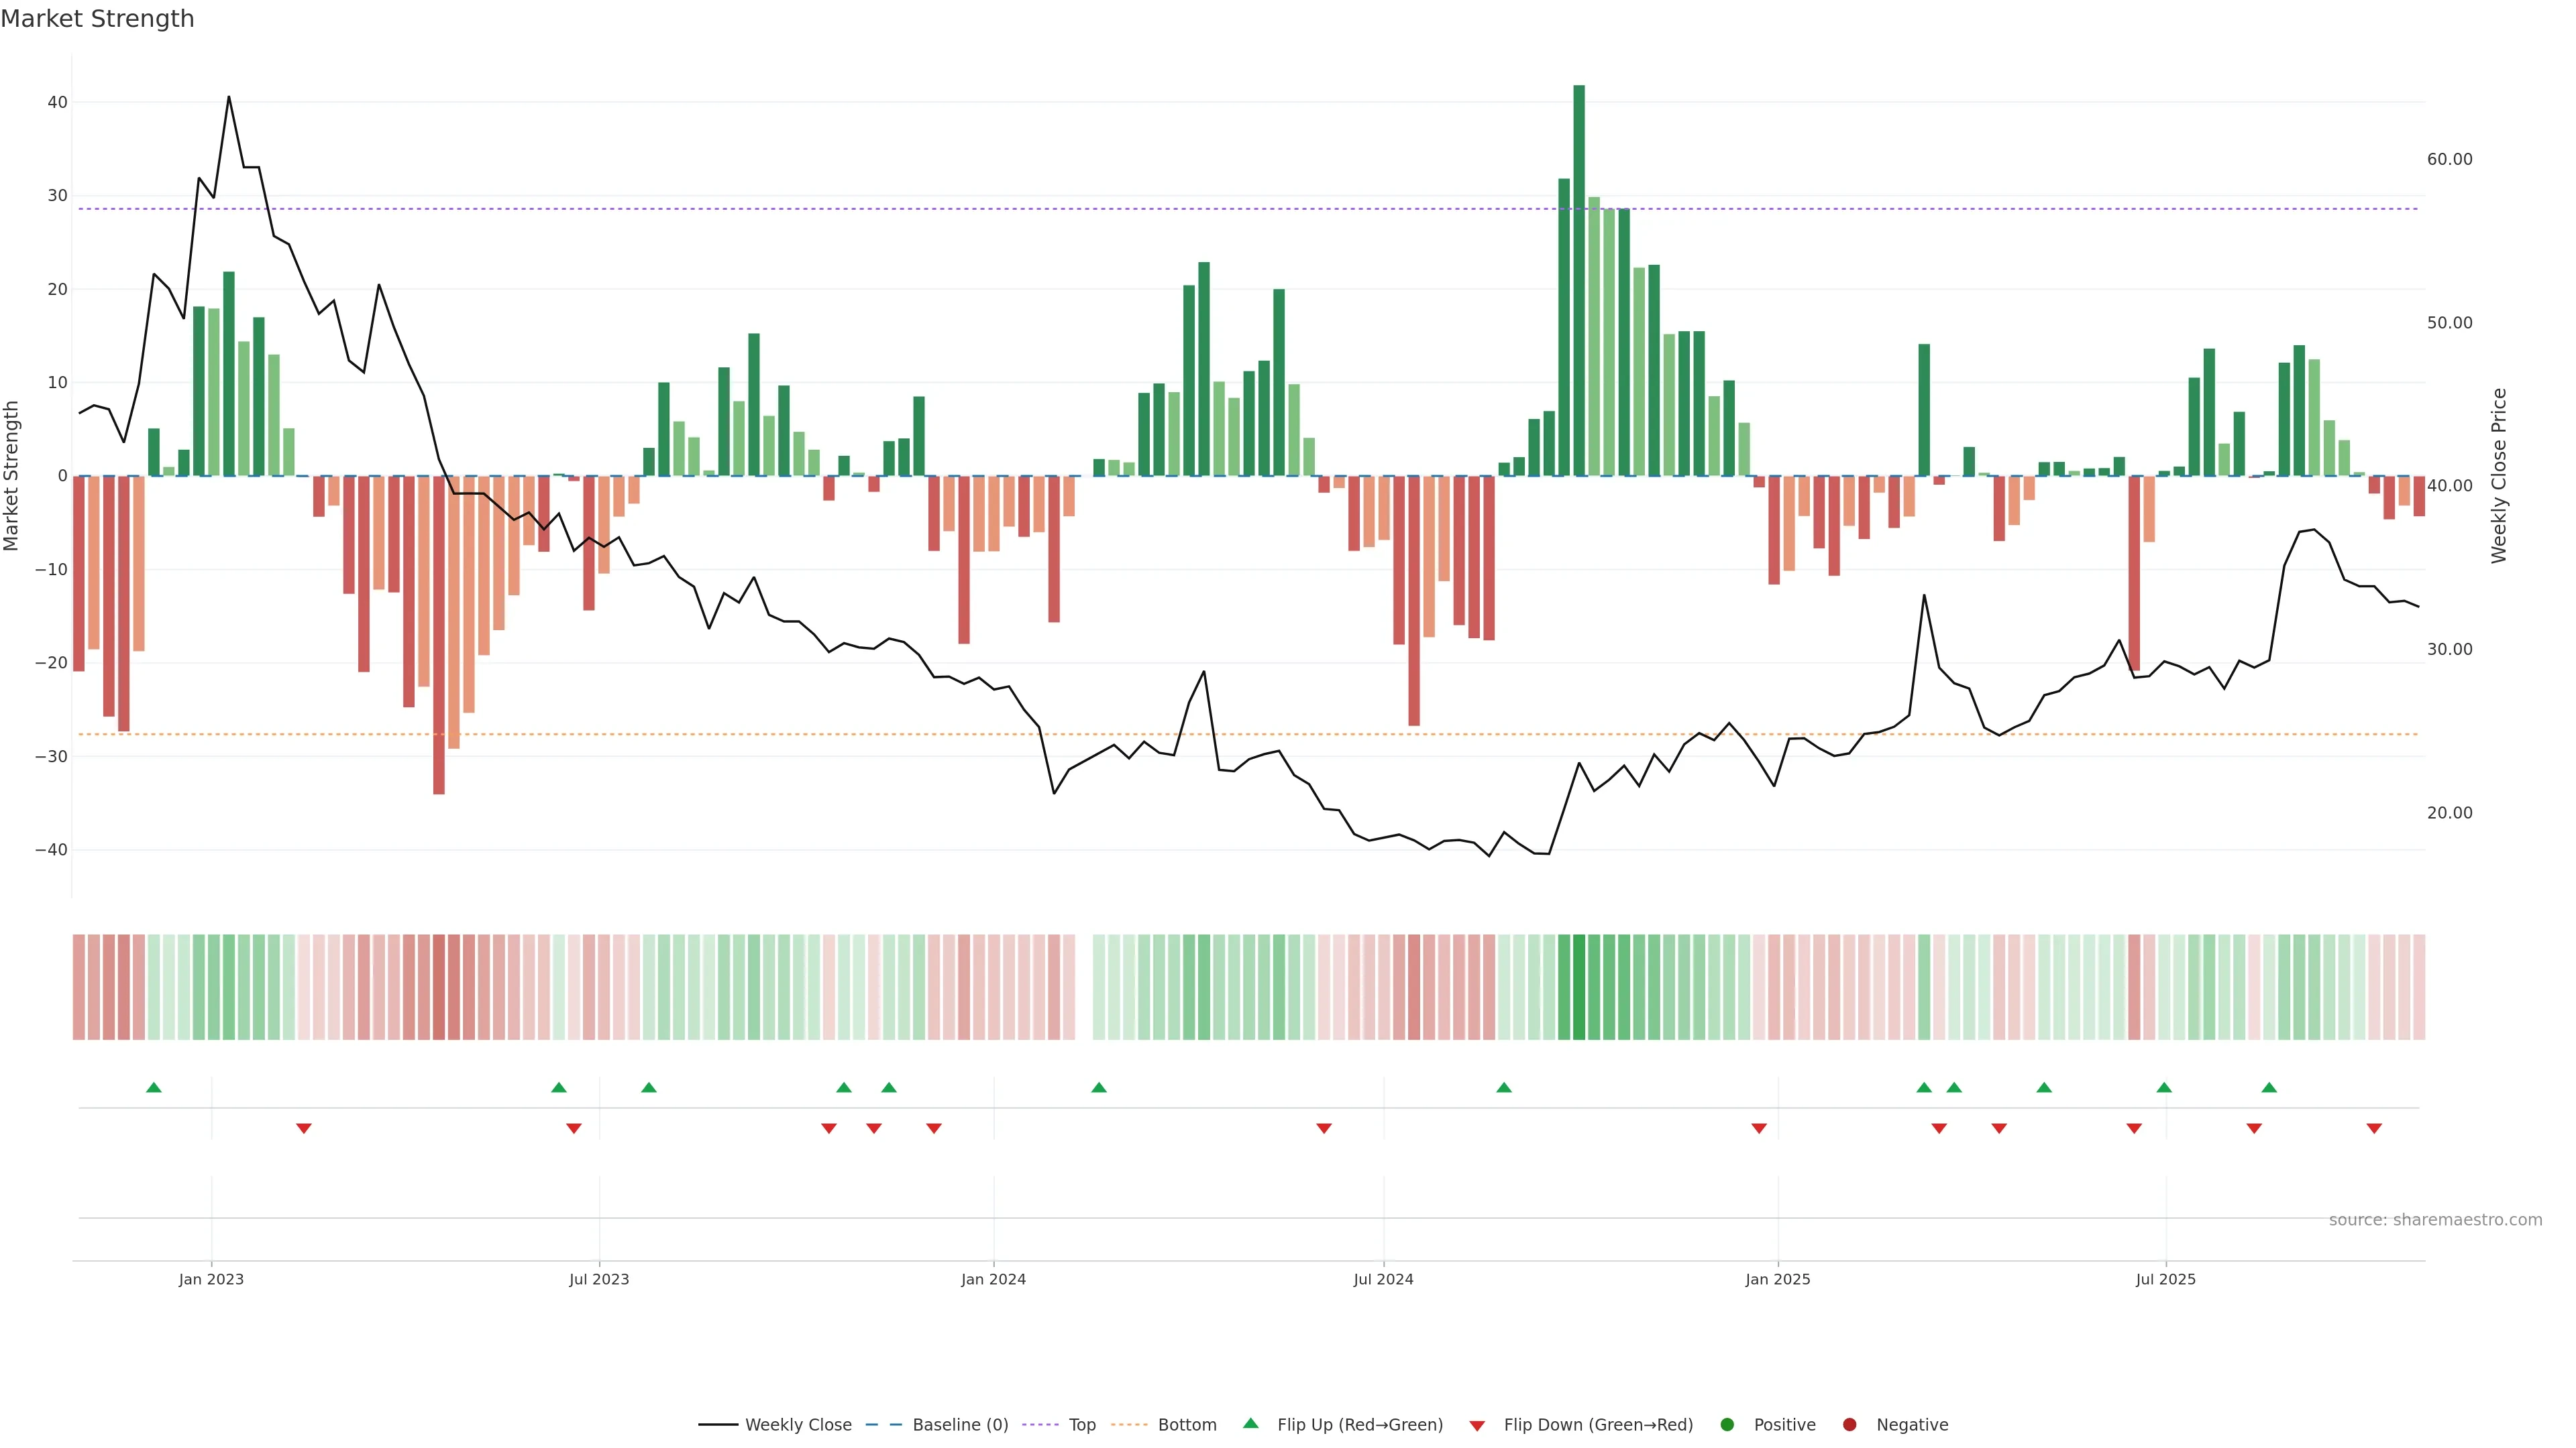Image resolution: width=2576 pixels, height=1448 pixels.
Task: Click the Negative red circle legend icon
Action: tap(1849, 1425)
